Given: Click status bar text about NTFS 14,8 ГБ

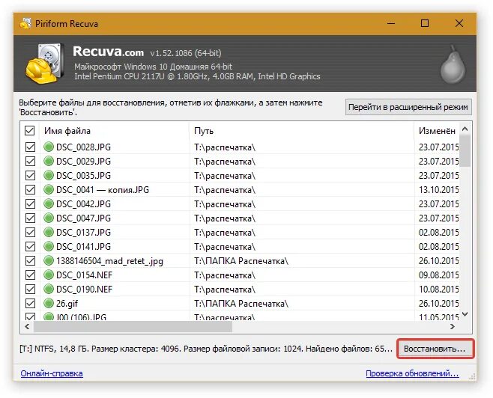Looking at the screenshot, I should coord(206,349).
